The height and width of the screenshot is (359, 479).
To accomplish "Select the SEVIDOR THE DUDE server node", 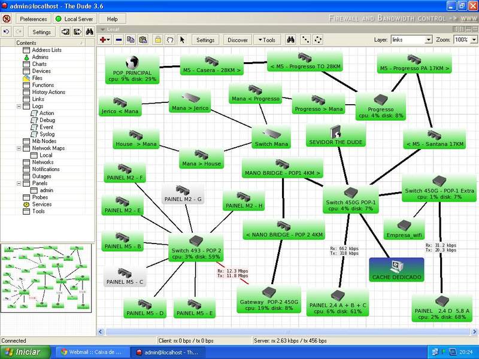I will tap(336, 135).
